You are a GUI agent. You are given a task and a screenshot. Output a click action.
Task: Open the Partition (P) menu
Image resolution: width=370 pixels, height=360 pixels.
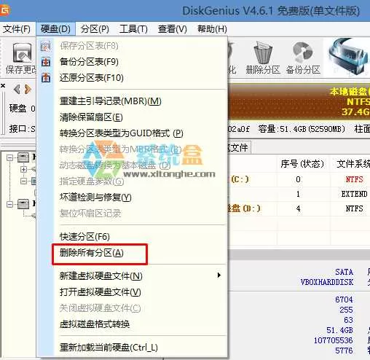95,29
